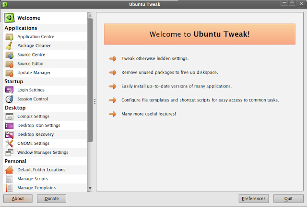
Task: Click the Desktop Recovery icon
Action: point(10,134)
